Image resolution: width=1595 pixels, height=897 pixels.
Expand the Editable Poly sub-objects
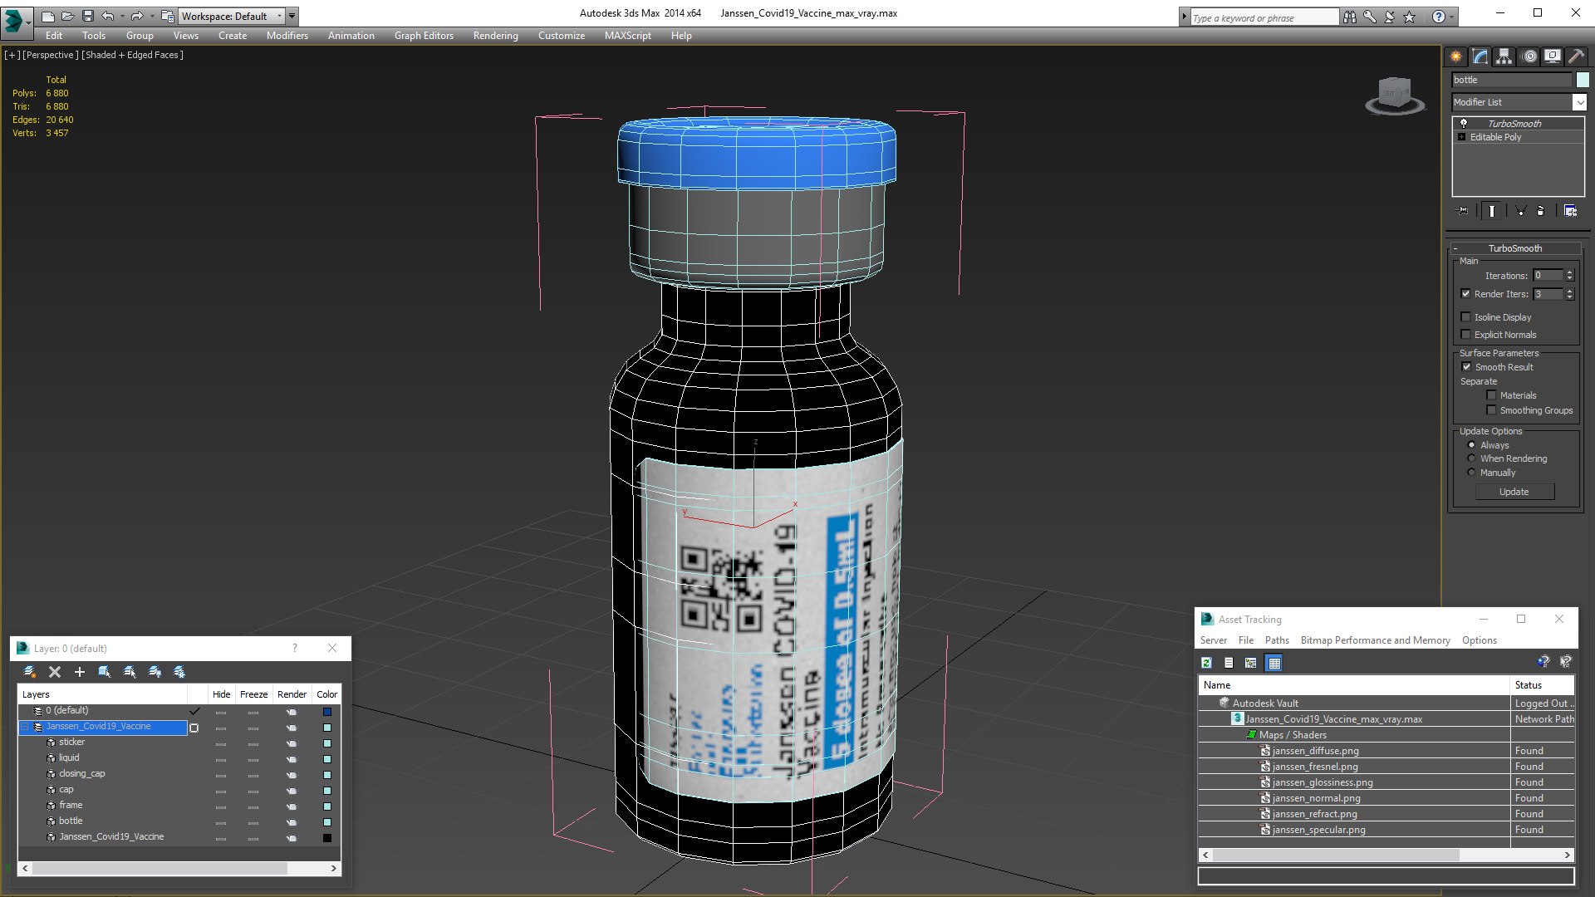pos(1461,137)
